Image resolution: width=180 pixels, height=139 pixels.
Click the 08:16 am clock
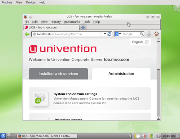click(168, 136)
